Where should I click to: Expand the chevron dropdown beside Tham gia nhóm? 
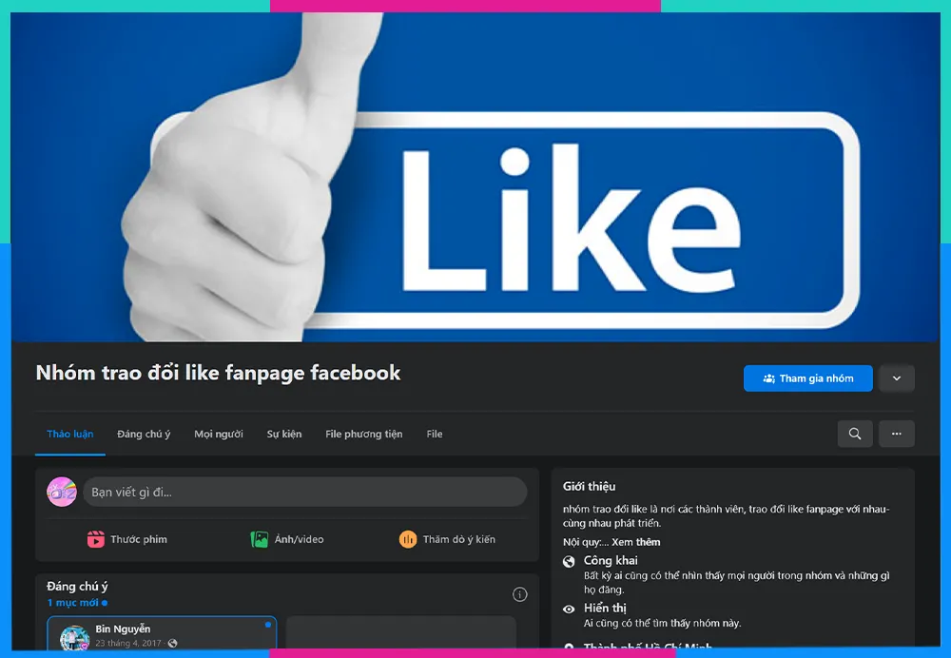(x=897, y=378)
